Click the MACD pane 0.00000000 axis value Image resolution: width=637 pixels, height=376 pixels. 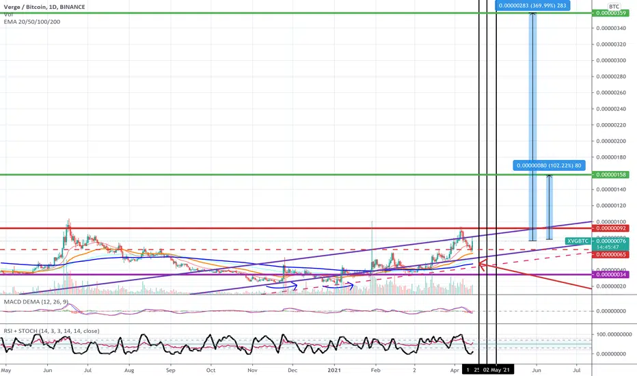pyautogui.click(x=611, y=311)
